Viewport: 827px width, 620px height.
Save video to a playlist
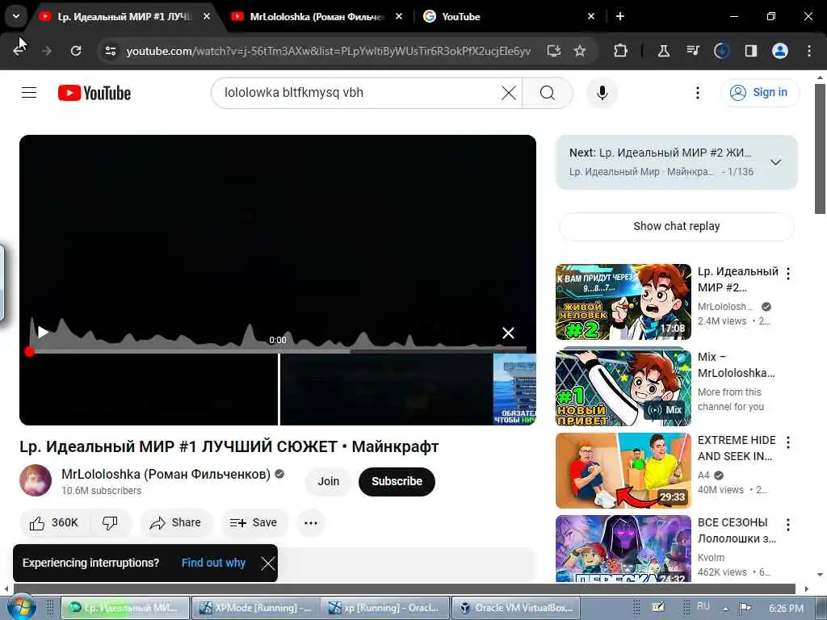254,522
